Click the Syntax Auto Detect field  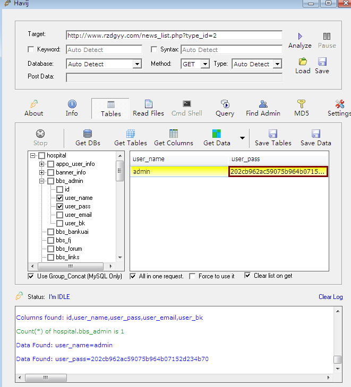tap(232, 50)
